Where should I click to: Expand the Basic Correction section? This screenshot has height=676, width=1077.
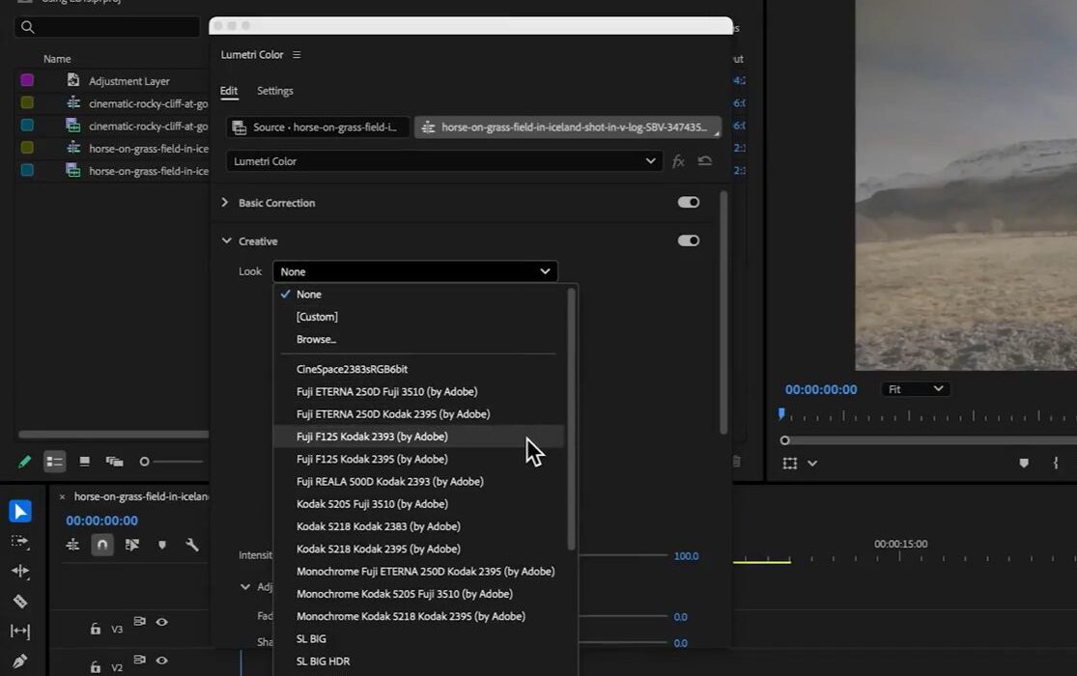click(x=225, y=202)
